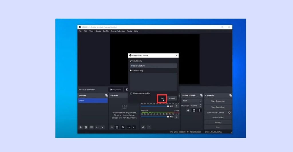Add a transition with Scene Transitions plus icon
Screen dimensions: 293x152
(188, 110)
